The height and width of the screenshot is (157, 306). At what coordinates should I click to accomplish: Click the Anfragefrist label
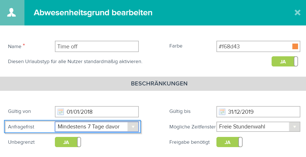(x=21, y=127)
